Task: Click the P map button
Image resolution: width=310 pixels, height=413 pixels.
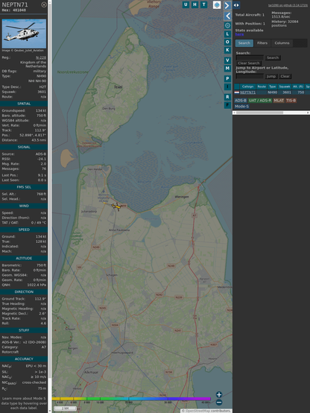Action: (227, 78)
